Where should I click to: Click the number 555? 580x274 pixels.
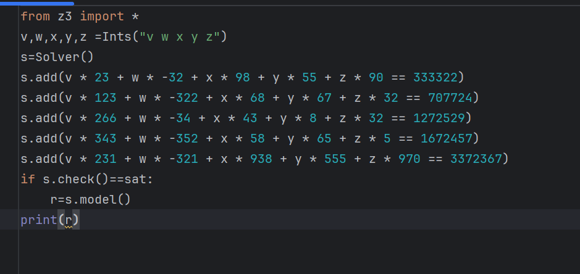[335, 159]
